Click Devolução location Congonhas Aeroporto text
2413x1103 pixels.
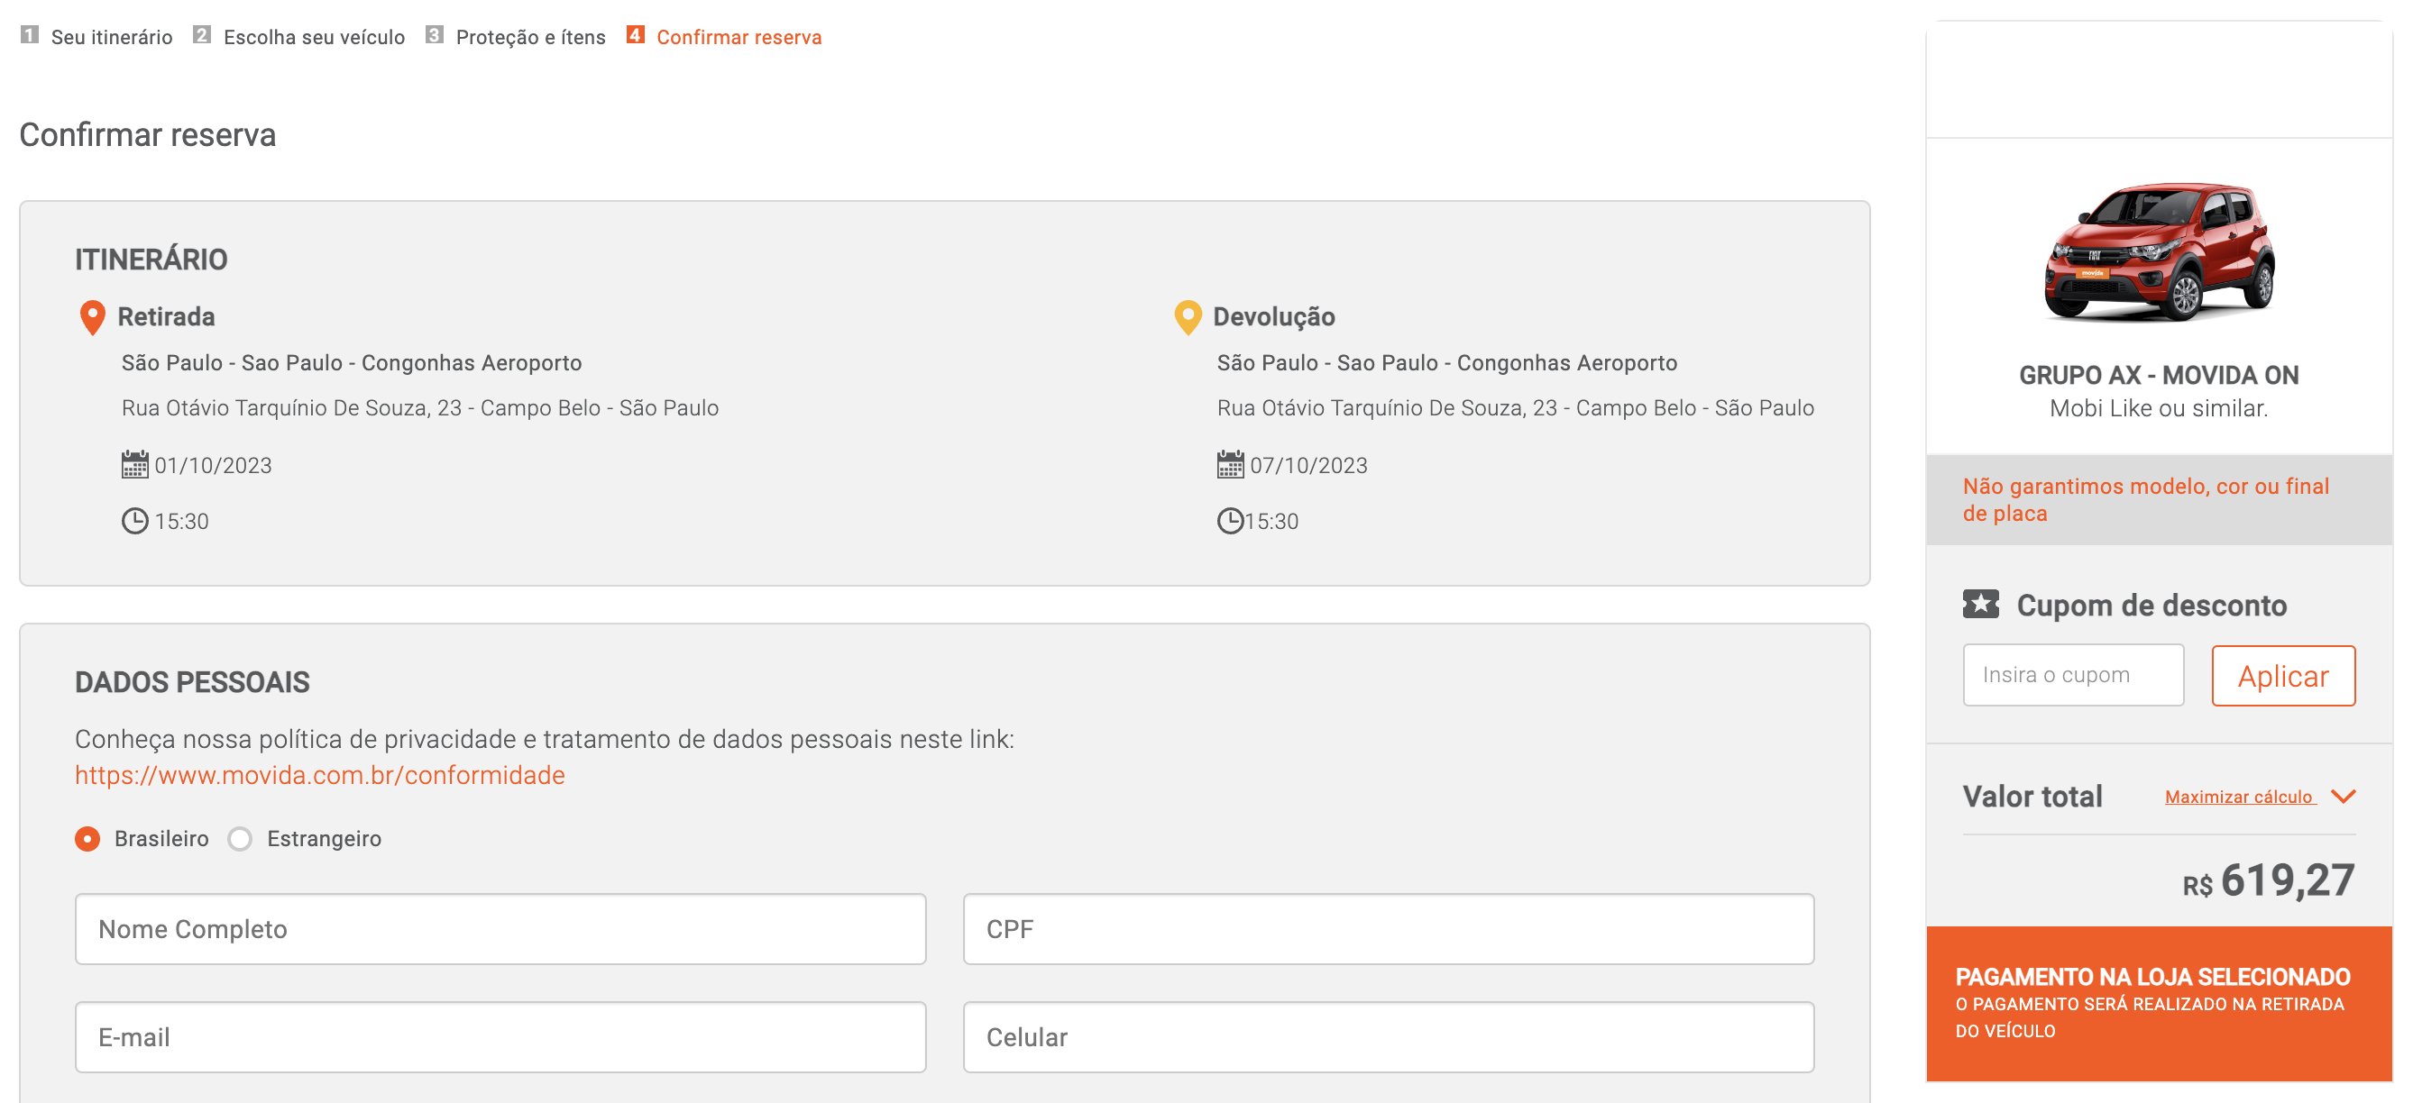[x=1446, y=363]
